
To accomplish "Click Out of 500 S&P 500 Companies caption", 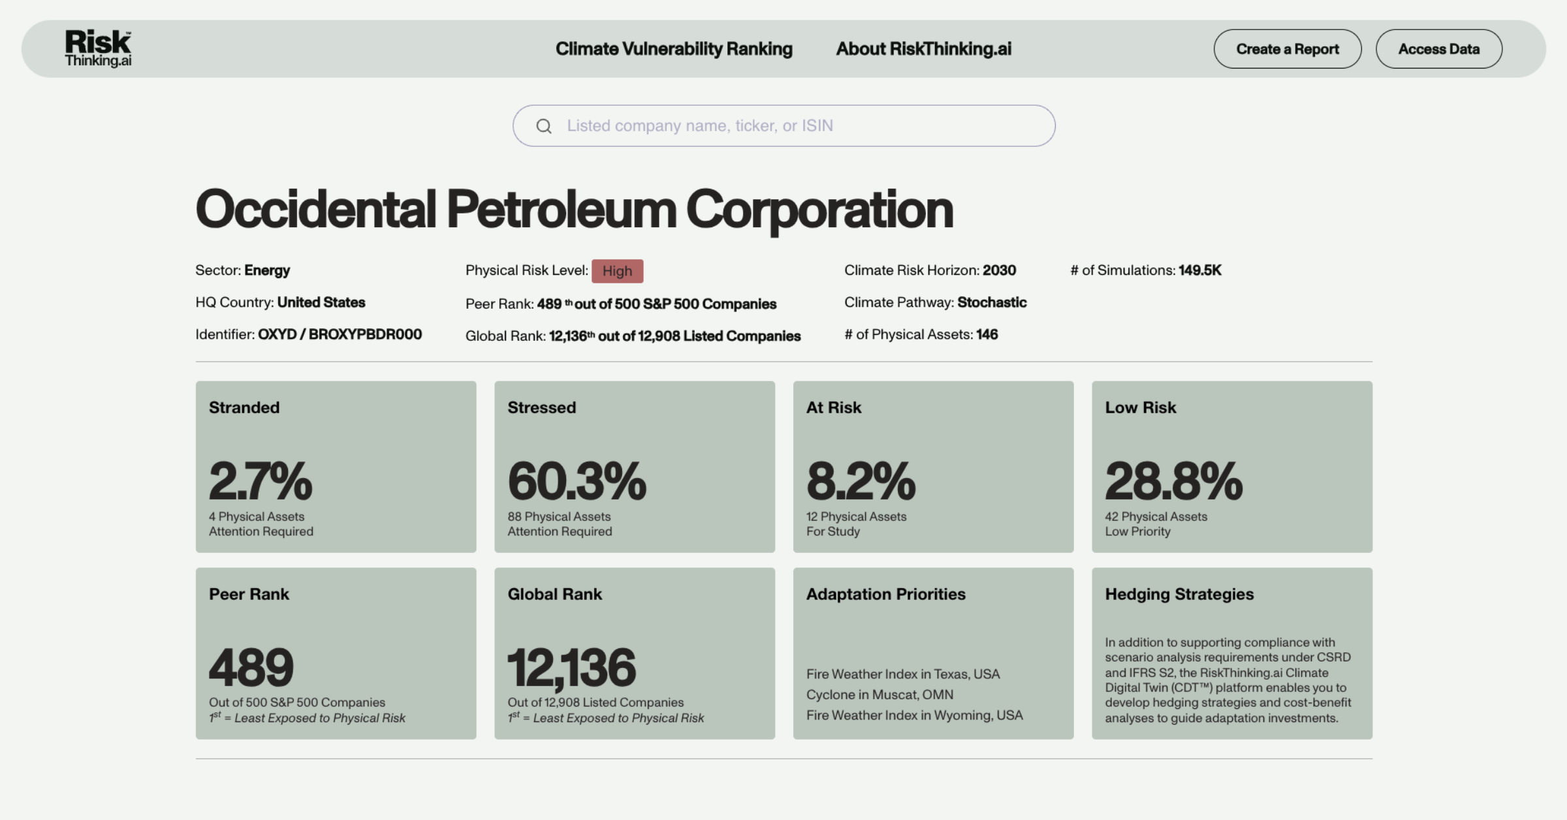I will click(x=297, y=702).
